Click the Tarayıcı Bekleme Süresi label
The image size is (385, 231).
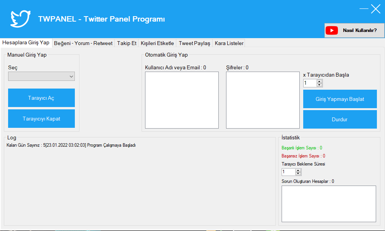coord(303,164)
